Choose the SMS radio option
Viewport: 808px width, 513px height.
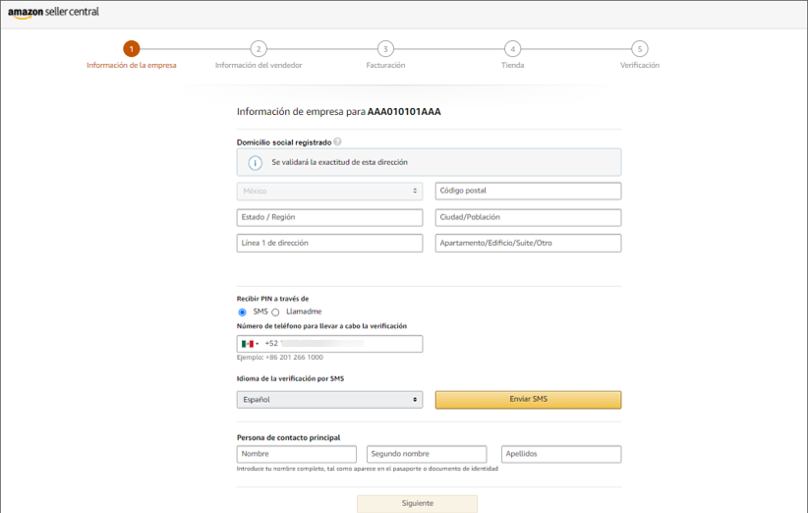[242, 313]
